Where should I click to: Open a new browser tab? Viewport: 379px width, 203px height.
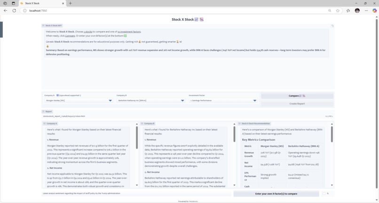(71, 3)
